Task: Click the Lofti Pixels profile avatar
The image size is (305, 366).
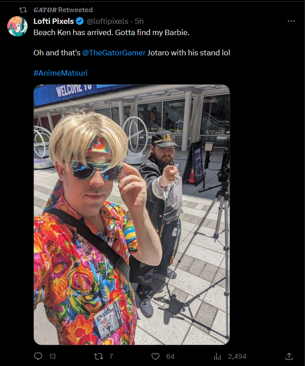Action: (x=17, y=26)
